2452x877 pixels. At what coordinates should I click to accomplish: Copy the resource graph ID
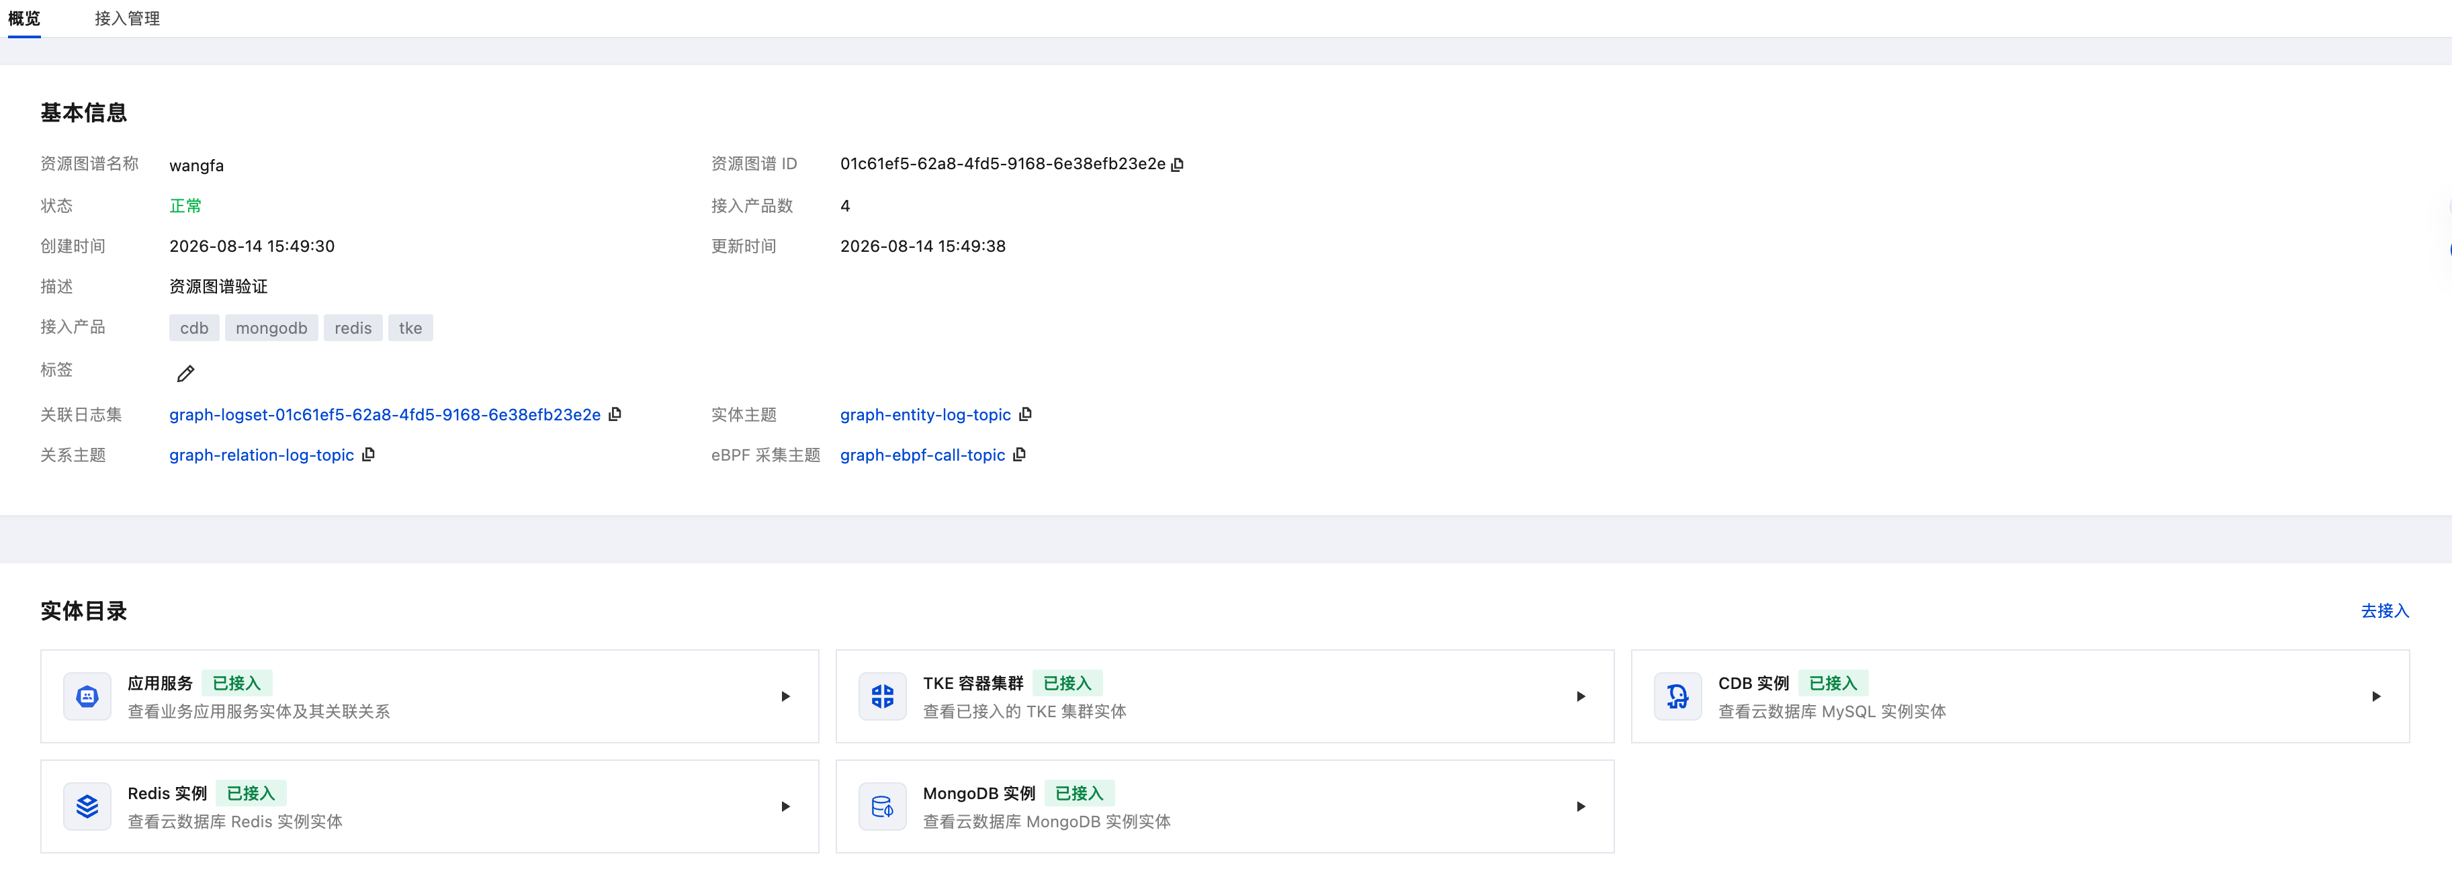click(x=1178, y=165)
